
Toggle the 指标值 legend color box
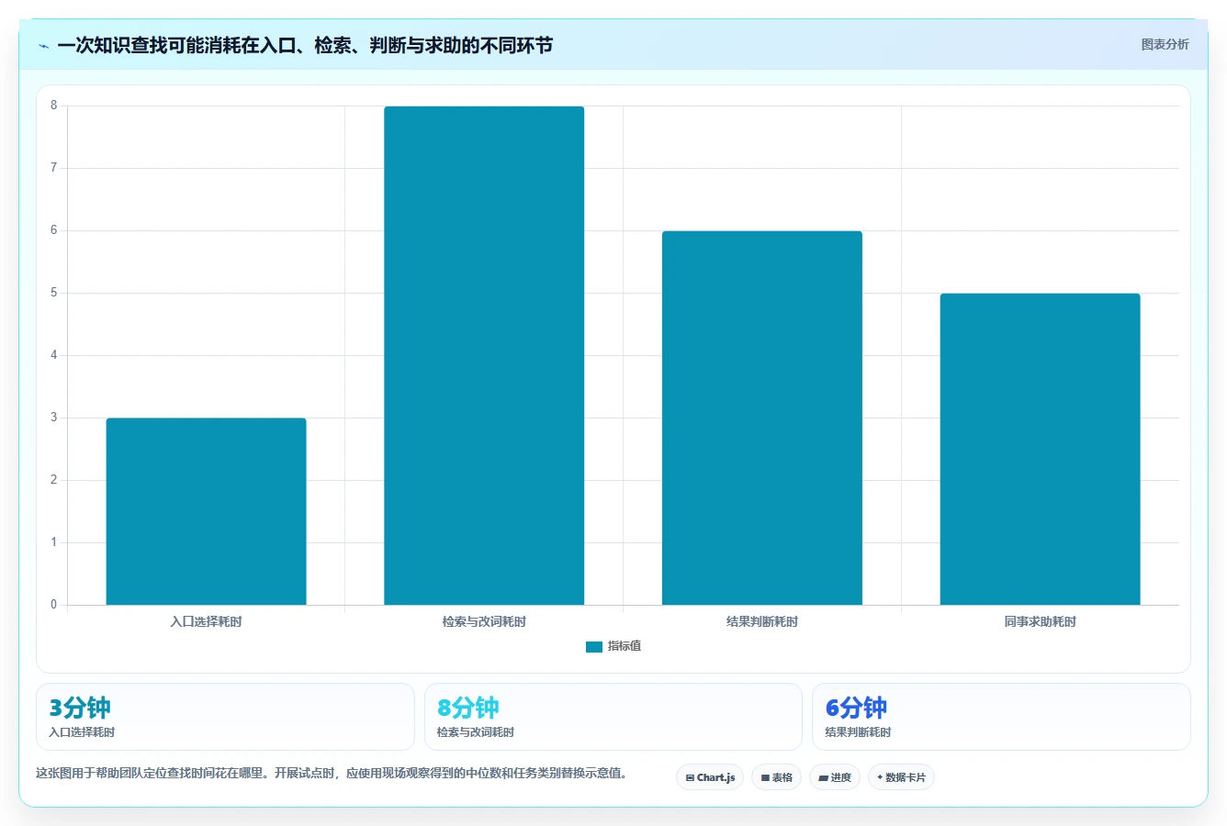(x=594, y=646)
